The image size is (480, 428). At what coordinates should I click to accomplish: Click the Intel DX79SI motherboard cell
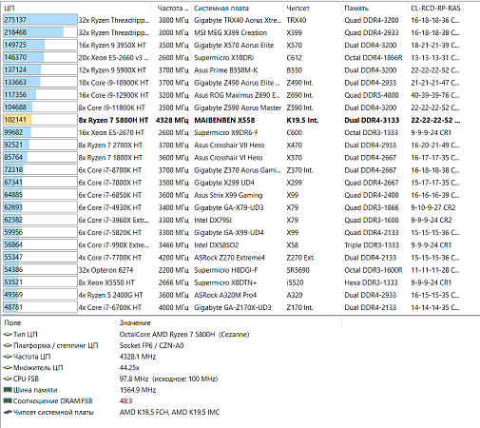point(213,220)
